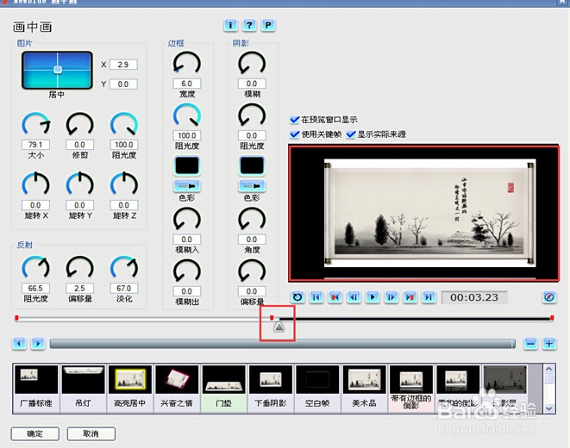
Task: Click the timeline scroll left arrow
Action: pos(19,343)
